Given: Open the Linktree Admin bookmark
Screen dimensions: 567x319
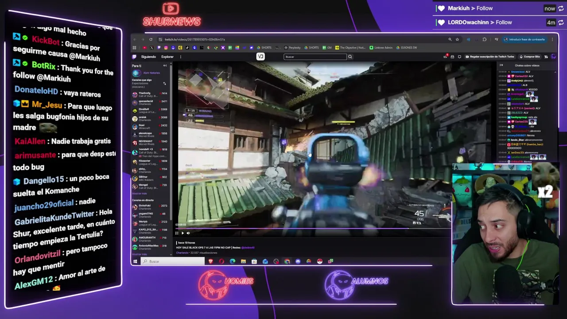Looking at the screenshot, I should (x=381, y=47).
